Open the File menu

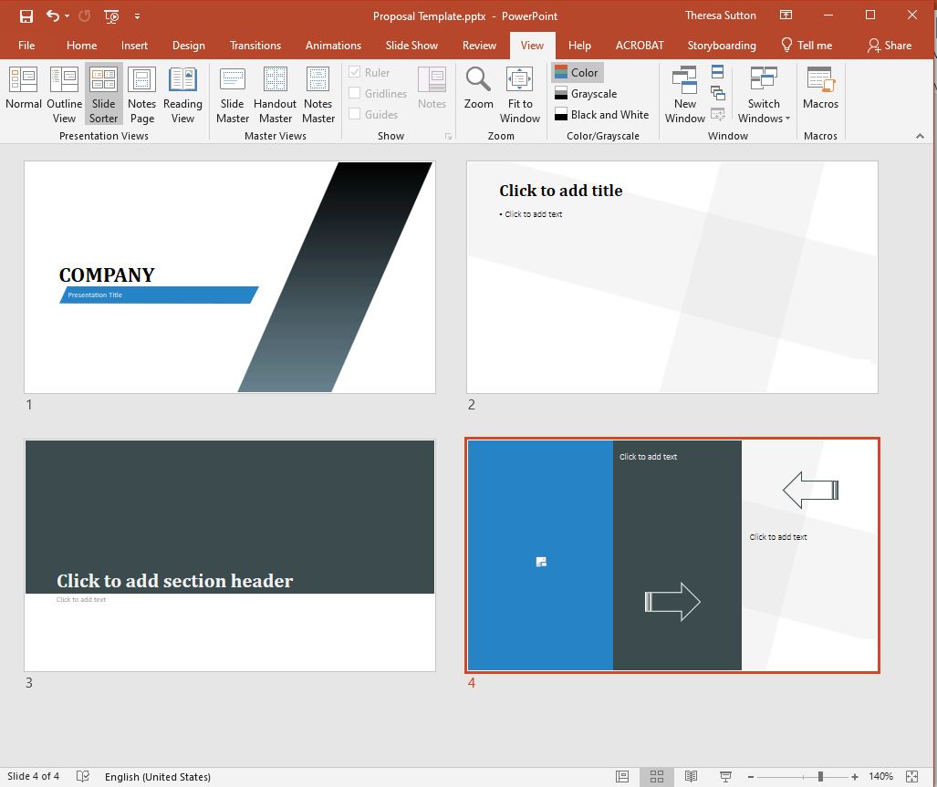(26, 46)
